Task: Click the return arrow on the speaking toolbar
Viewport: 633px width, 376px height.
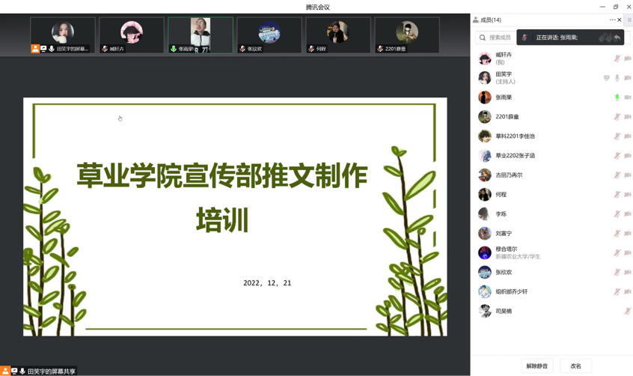Action: click(617, 37)
